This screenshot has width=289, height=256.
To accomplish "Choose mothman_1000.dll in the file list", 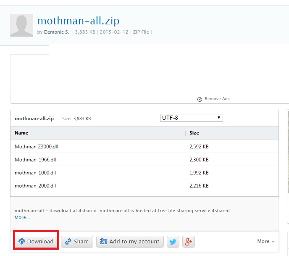I will point(35,173).
